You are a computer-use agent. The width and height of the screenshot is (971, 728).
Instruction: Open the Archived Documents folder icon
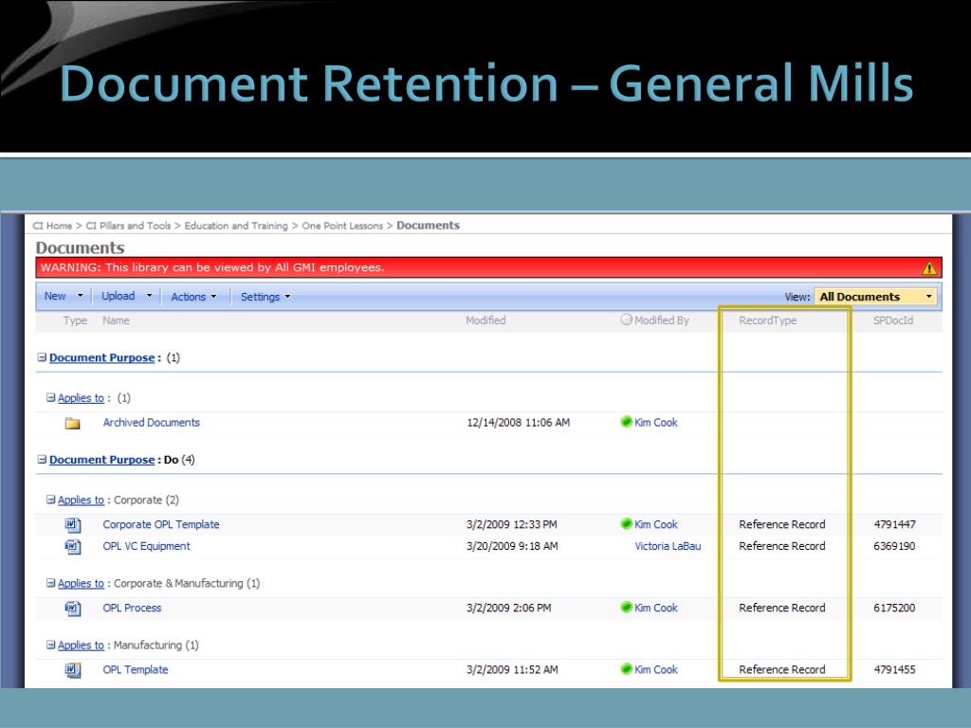(72, 424)
